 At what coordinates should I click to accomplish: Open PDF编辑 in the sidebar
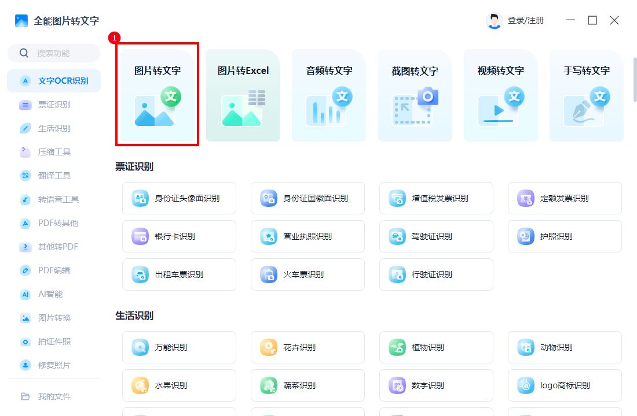[54, 270]
